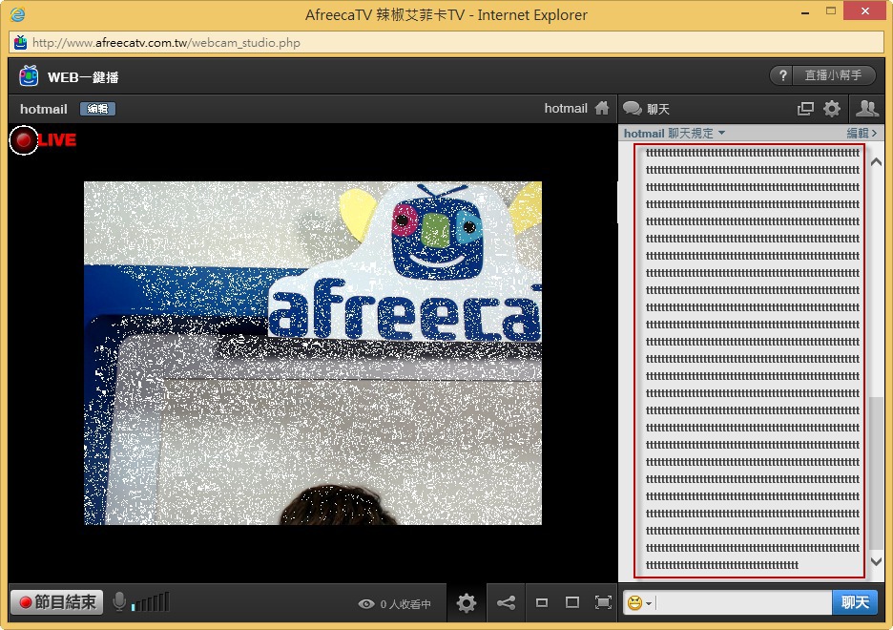Close the Internet Explorer window

864,10
